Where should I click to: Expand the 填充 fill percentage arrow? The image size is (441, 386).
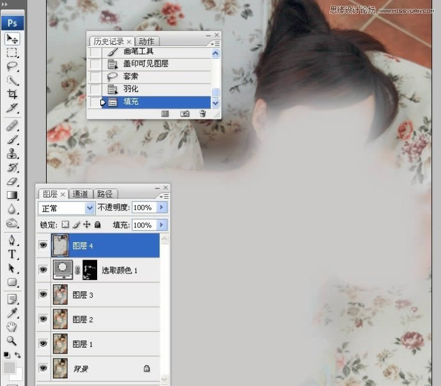(161, 225)
